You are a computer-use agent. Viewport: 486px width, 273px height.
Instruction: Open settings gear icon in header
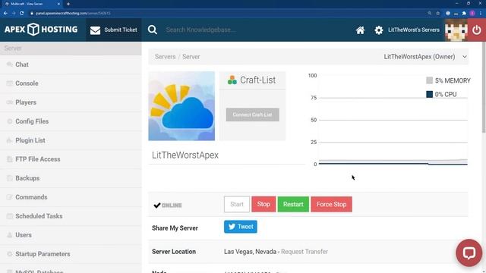coord(378,30)
